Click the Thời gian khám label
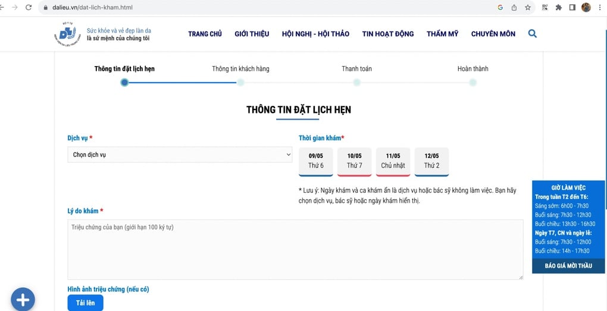The width and height of the screenshot is (607, 311). tap(321, 138)
